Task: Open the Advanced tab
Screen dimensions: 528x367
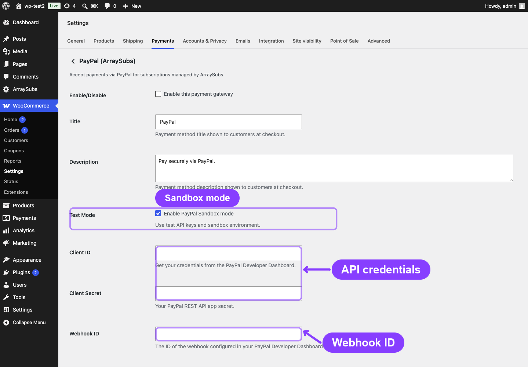Action: point(379,41)
